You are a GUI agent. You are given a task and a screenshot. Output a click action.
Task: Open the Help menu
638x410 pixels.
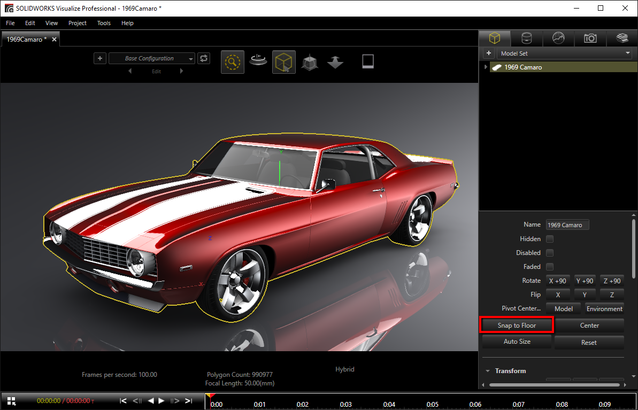(x=127, y=23)
